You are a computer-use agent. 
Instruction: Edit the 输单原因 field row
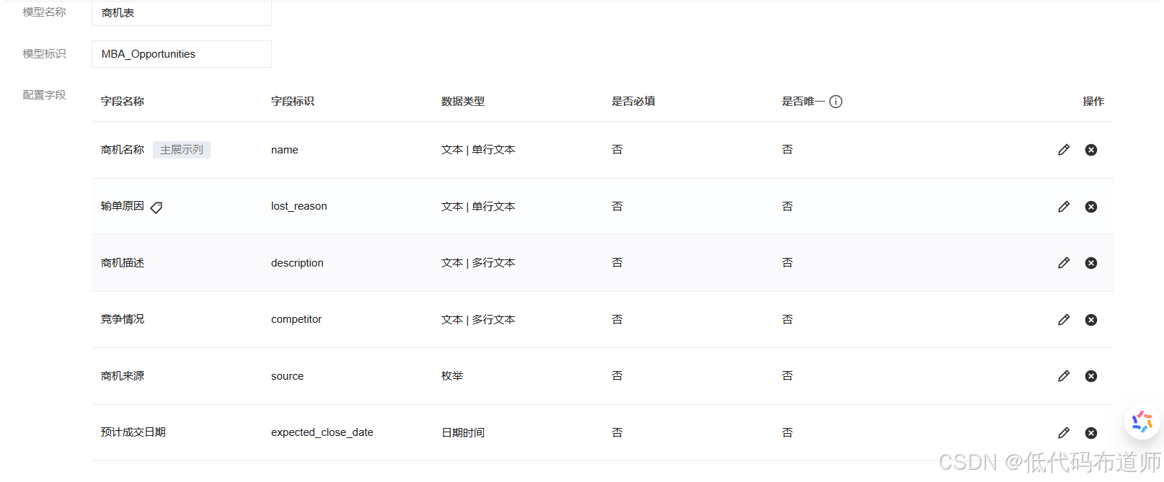[1064, 207]
